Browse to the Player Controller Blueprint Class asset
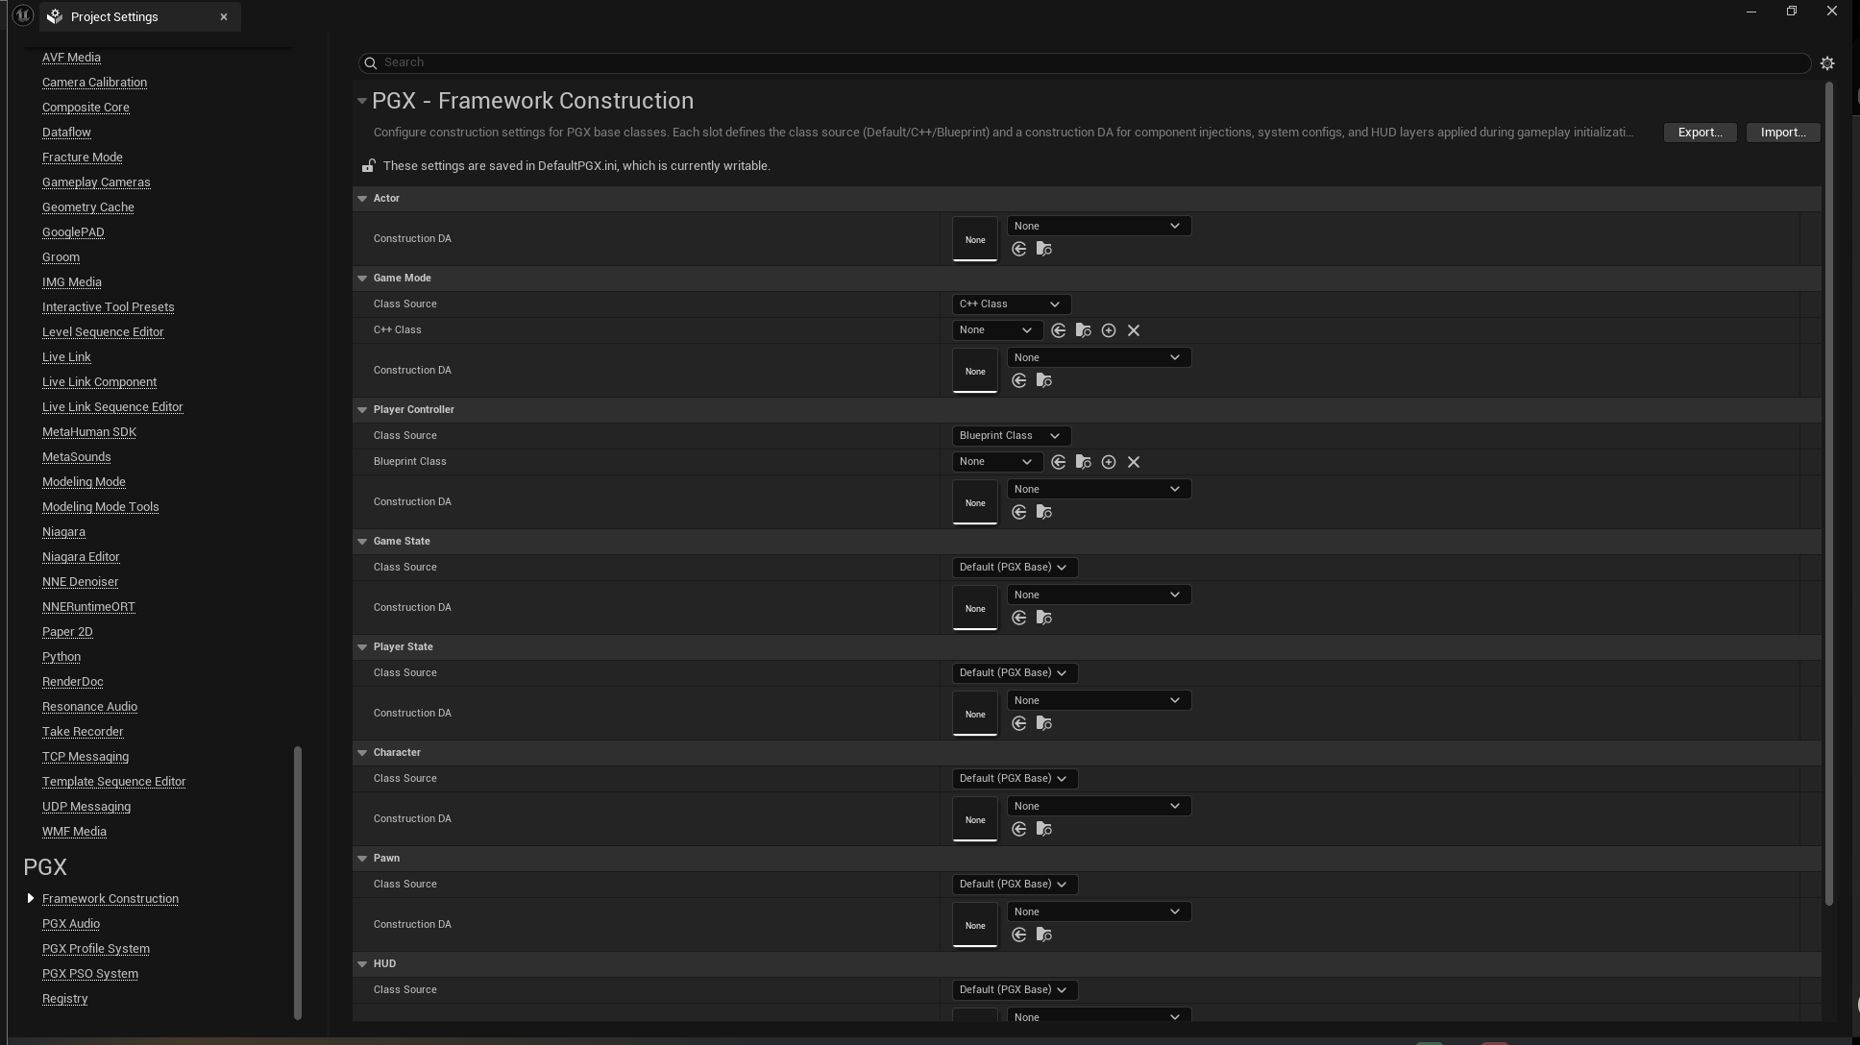This screenshot has width=1860, height=1045. point(1084,462)
